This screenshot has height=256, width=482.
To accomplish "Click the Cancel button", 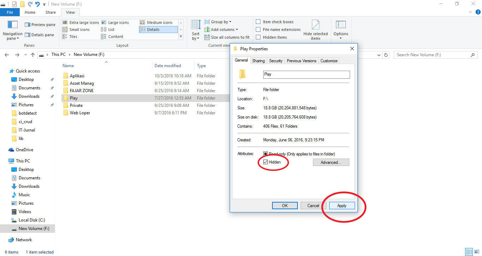I will tap(313, 206).
